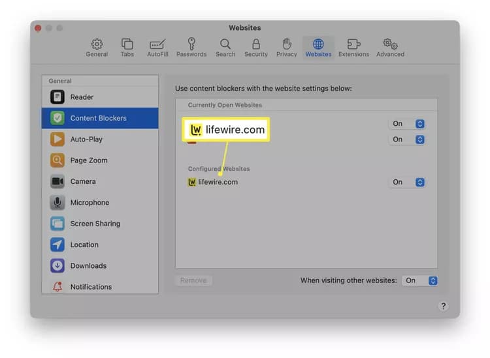Image resolution: width=490 pixels, height=358 pixels.
Task: Open the General gear preferences tab
Action: tap(97, 48)
